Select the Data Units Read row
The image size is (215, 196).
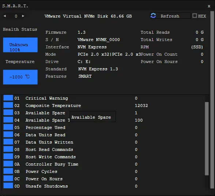pos(104,135)
